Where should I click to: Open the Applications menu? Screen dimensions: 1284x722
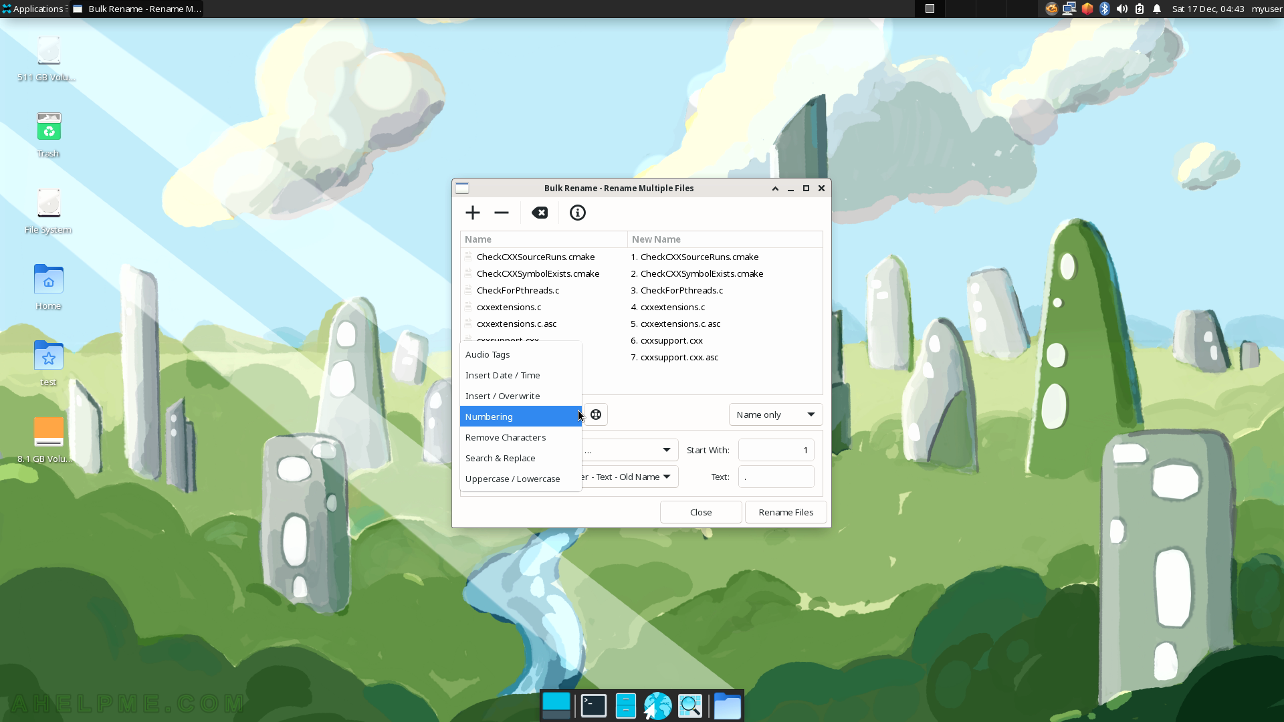pyautogui.click(x=33, y=9)
